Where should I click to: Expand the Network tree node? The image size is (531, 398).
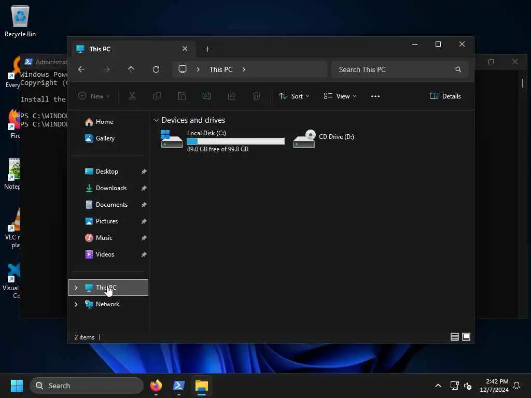click(x=76, y=304)
